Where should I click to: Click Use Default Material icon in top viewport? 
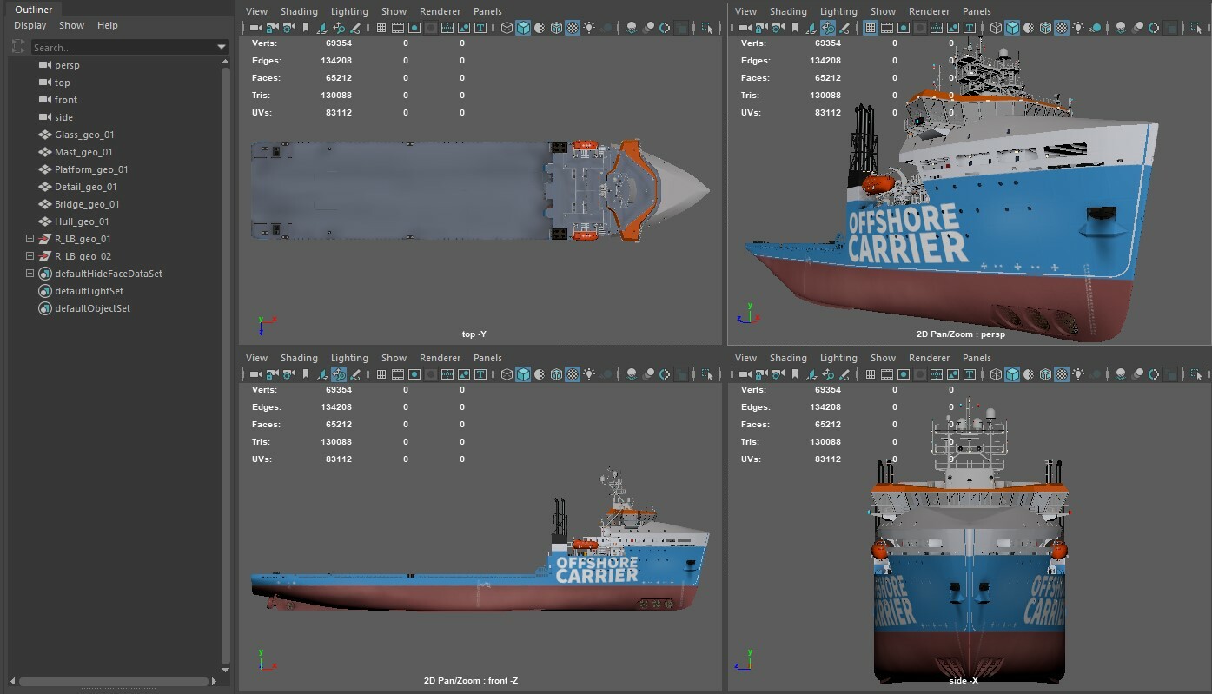[540, 28]
